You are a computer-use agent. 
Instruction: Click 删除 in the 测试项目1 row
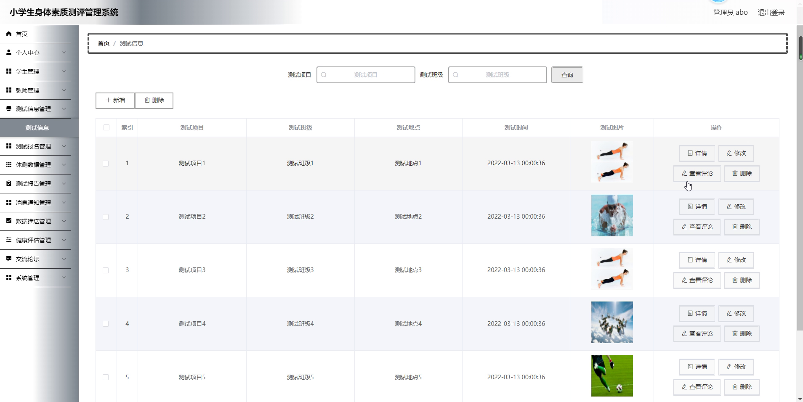pos(742,173)
